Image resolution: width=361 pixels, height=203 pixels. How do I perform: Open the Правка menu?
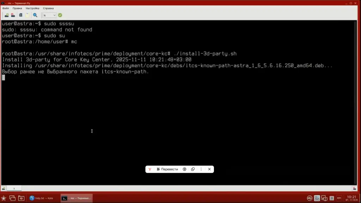point(17,8)
